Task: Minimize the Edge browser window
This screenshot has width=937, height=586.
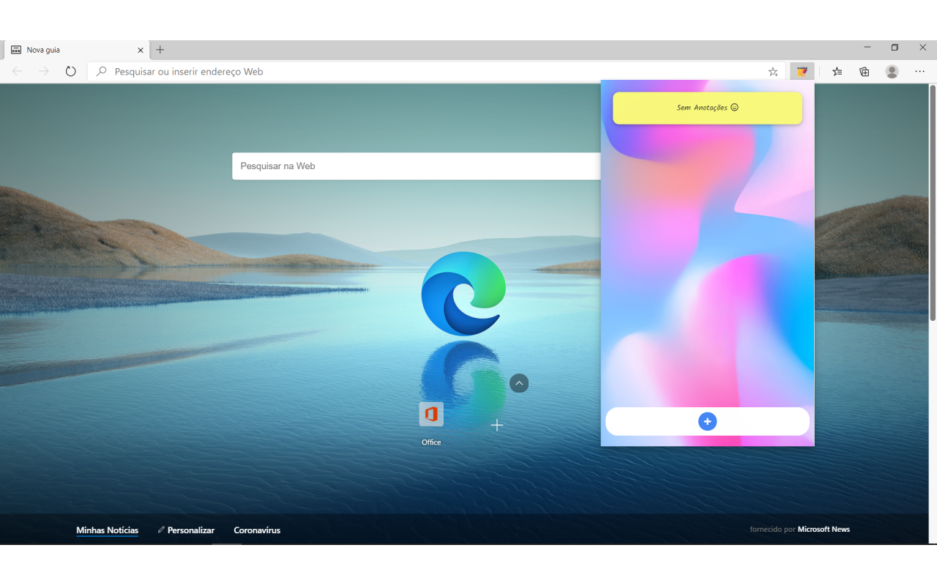Action: pos(867,47)
